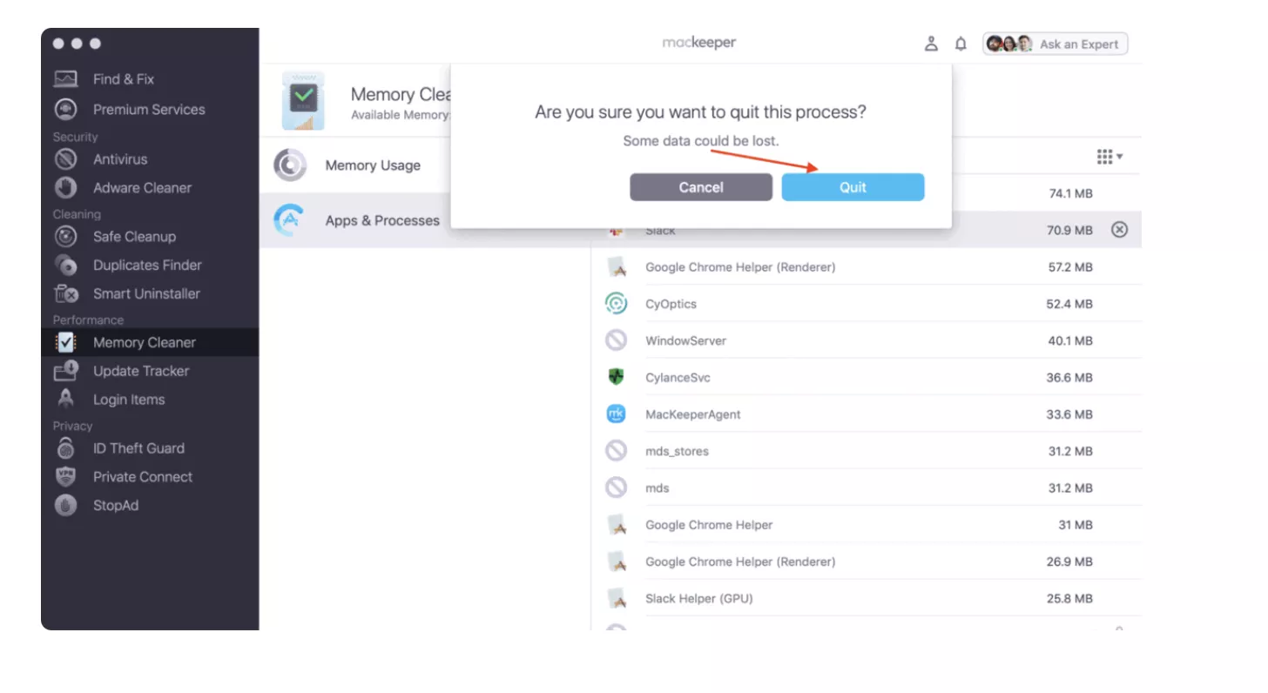Open the Update Tracker tool
The width and height of the screenshot is (1268, 693).
pos(140,371)
